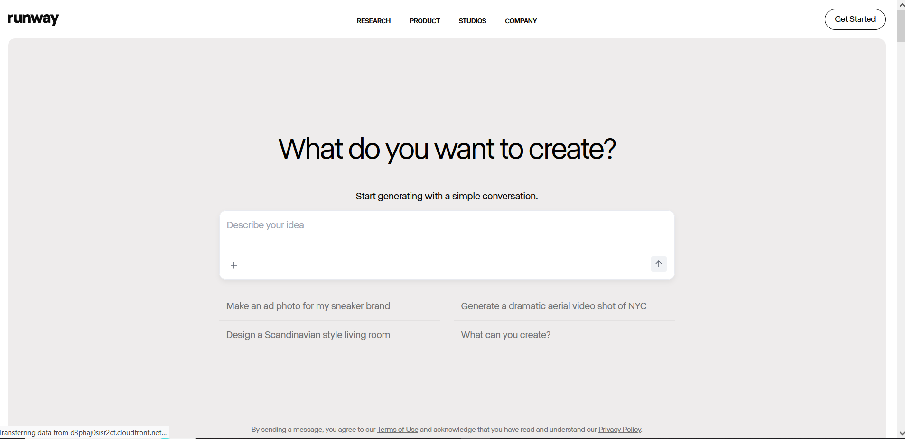The width and height of the screenshot is (905, 439).
Task: Click the 'What do you want to create?' headline
Action: (x=447, y=149)
